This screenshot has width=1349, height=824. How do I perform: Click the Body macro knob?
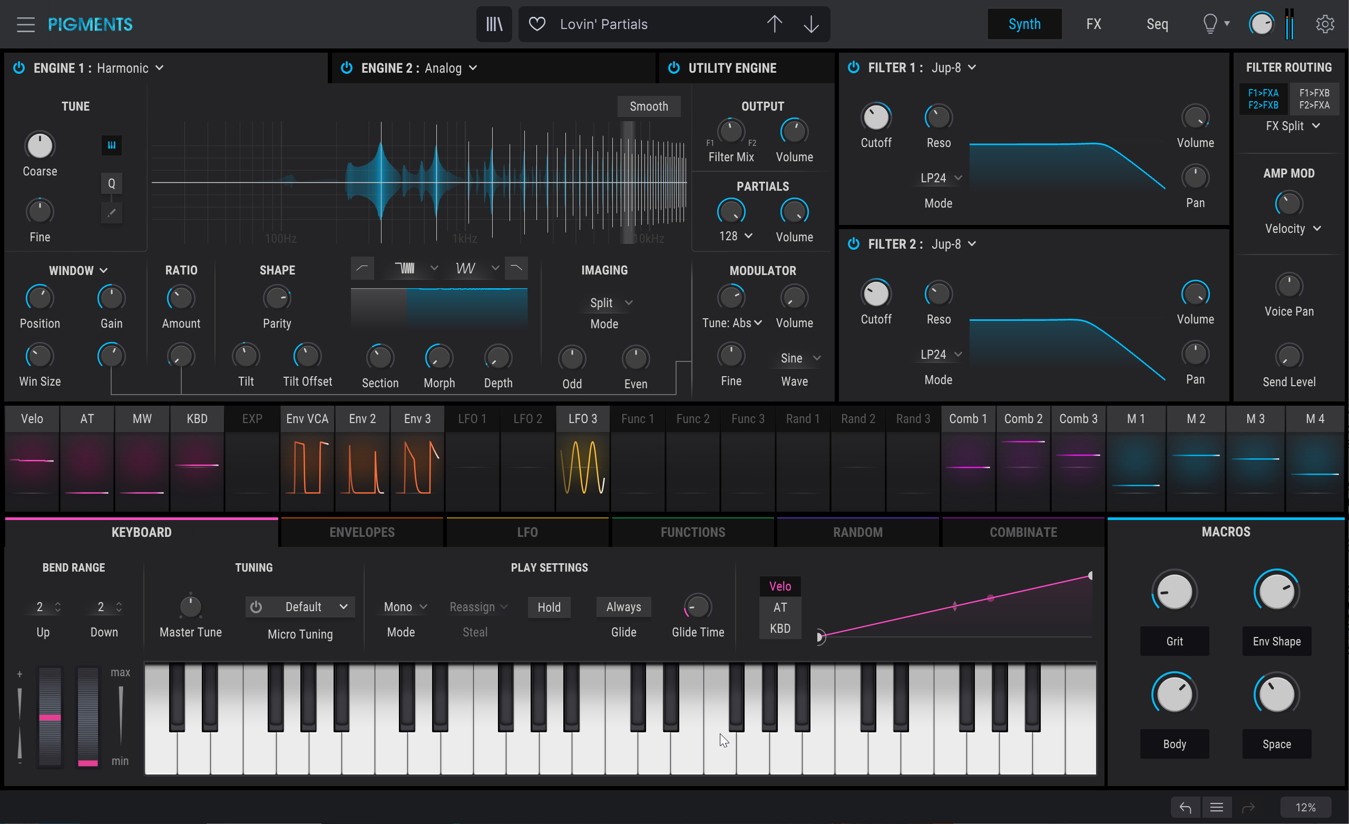tap(1175, 694)
